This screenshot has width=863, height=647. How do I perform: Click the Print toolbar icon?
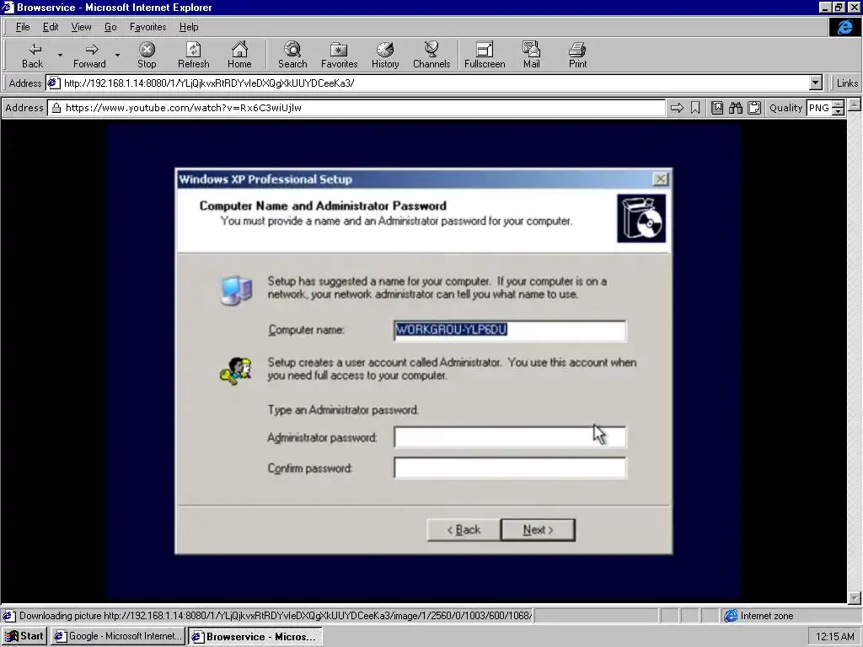577,55
